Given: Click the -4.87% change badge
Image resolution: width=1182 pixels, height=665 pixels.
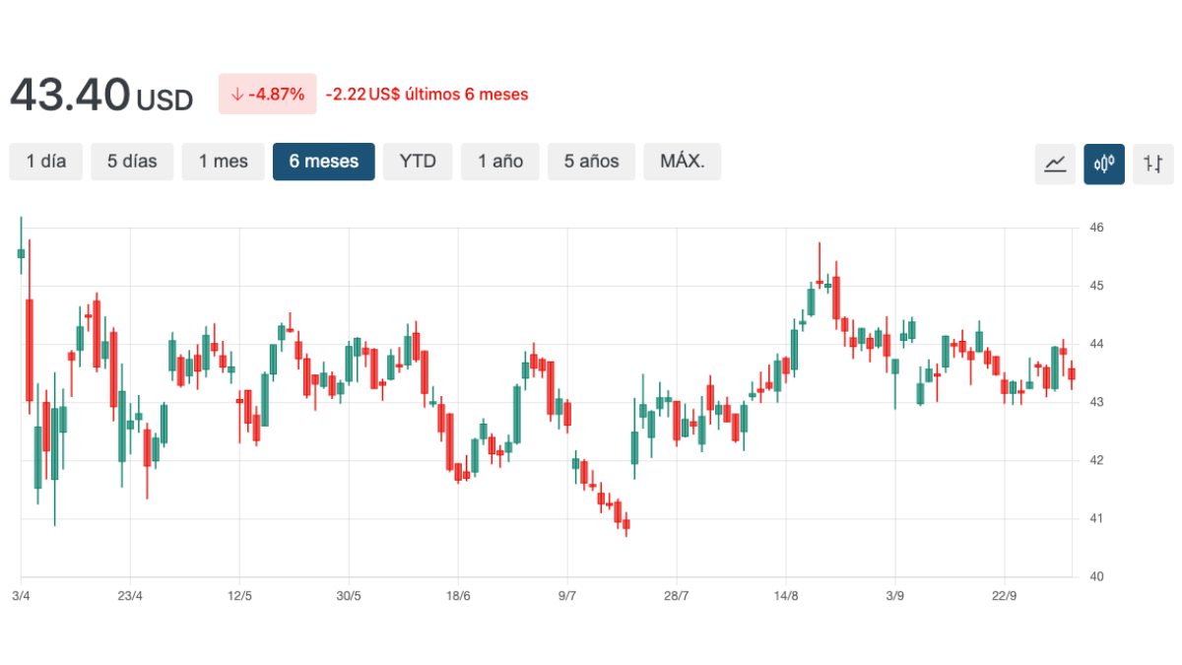Looking at the screenshot, I should coord(268,95).
